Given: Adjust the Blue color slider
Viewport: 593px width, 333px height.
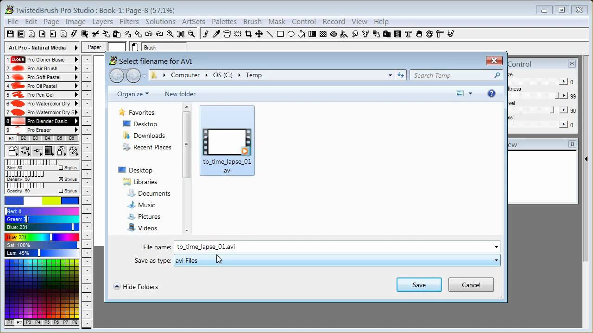Looking at the screenshot, I should 42,227.
